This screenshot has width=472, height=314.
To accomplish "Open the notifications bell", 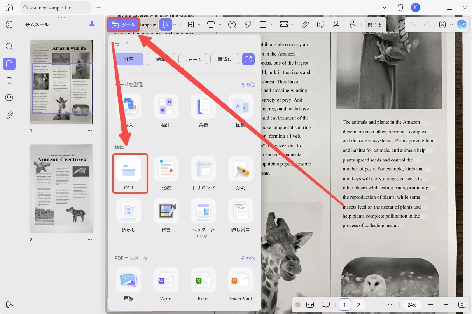I will [x=400, y=7].
